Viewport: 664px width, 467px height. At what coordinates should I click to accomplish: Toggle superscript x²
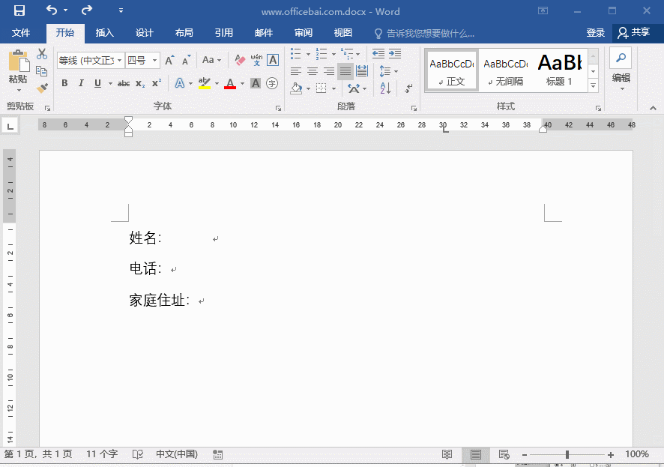[x=157, y=83]
